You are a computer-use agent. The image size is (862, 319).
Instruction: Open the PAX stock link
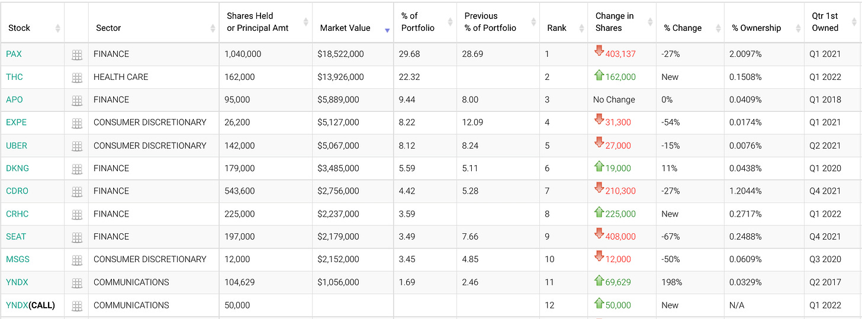coord(14,54)
